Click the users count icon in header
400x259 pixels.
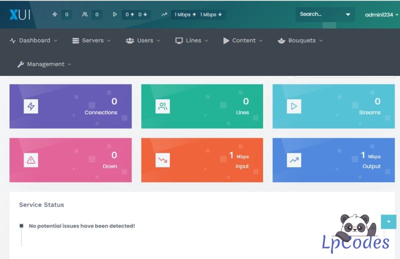click(85, 14)
